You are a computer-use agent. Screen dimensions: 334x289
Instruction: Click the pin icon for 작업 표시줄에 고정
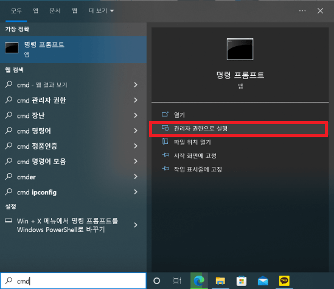point(165,169)
